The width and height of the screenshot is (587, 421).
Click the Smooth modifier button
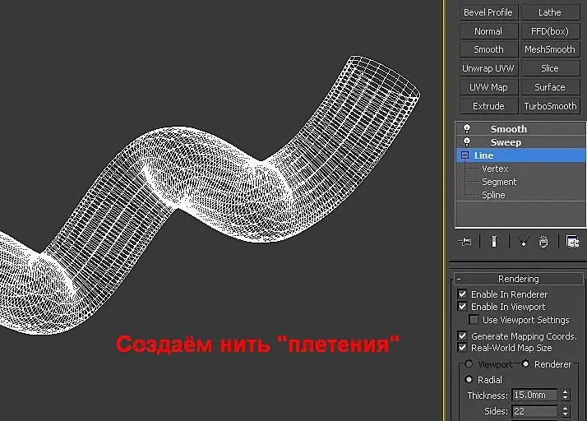coord(488,49)
